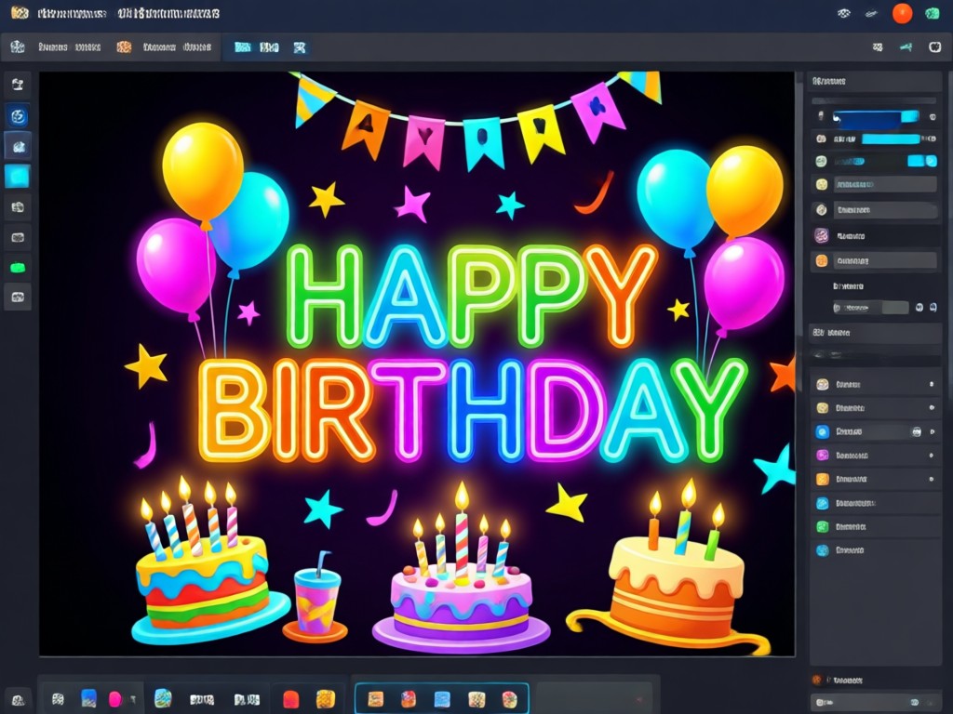Select the cyan gem icon layer row
Image resolution: width=953 pixels, height=714 pixels.
point(874,503)
